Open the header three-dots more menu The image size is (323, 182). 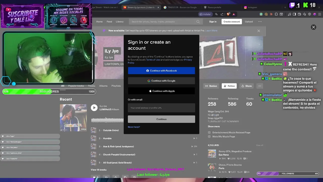pos(260,22)
